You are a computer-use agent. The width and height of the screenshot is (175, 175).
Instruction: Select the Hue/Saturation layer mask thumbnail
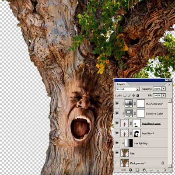pyautogui.click(x=141, y=103)
